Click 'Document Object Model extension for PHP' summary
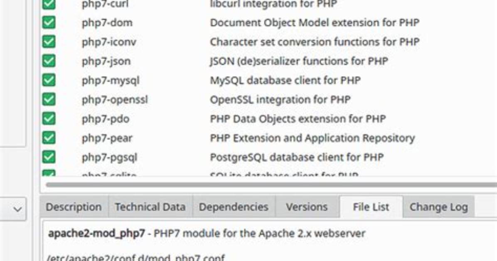This screenshot has height=261, width=497. 315,22
